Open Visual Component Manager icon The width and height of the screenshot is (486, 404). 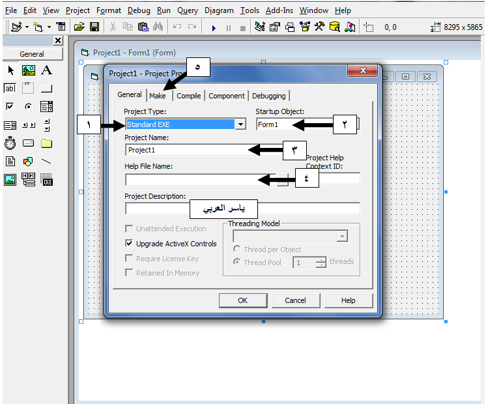click(350, 27)
